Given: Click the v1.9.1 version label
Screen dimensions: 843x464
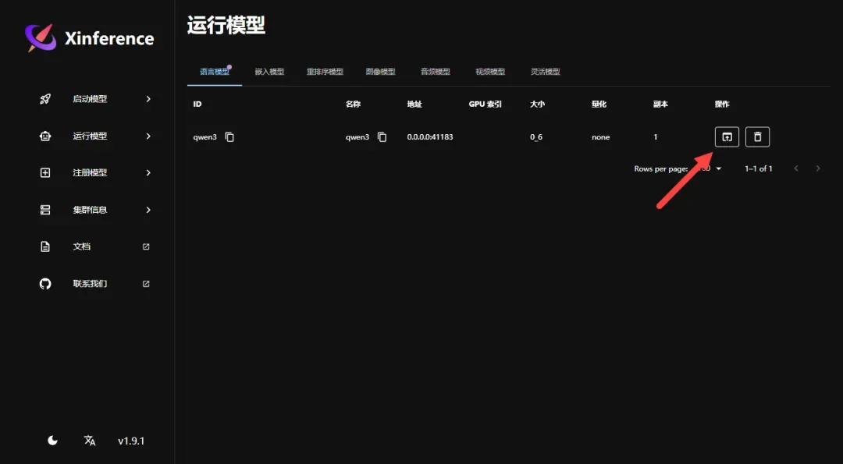Looking at the screenshot, I should coord(131,441).
